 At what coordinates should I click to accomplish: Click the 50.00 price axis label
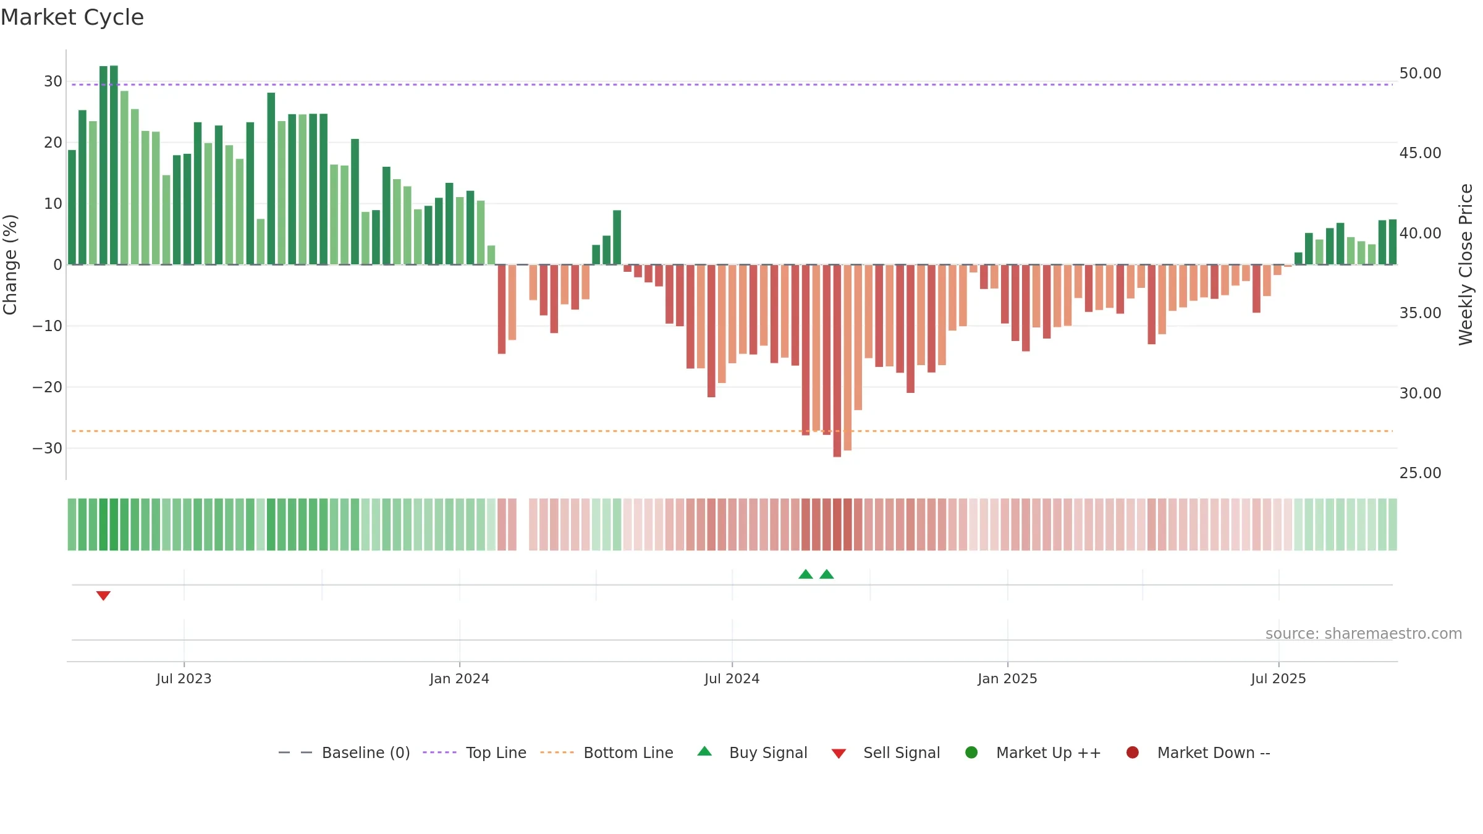[1420, 73]
